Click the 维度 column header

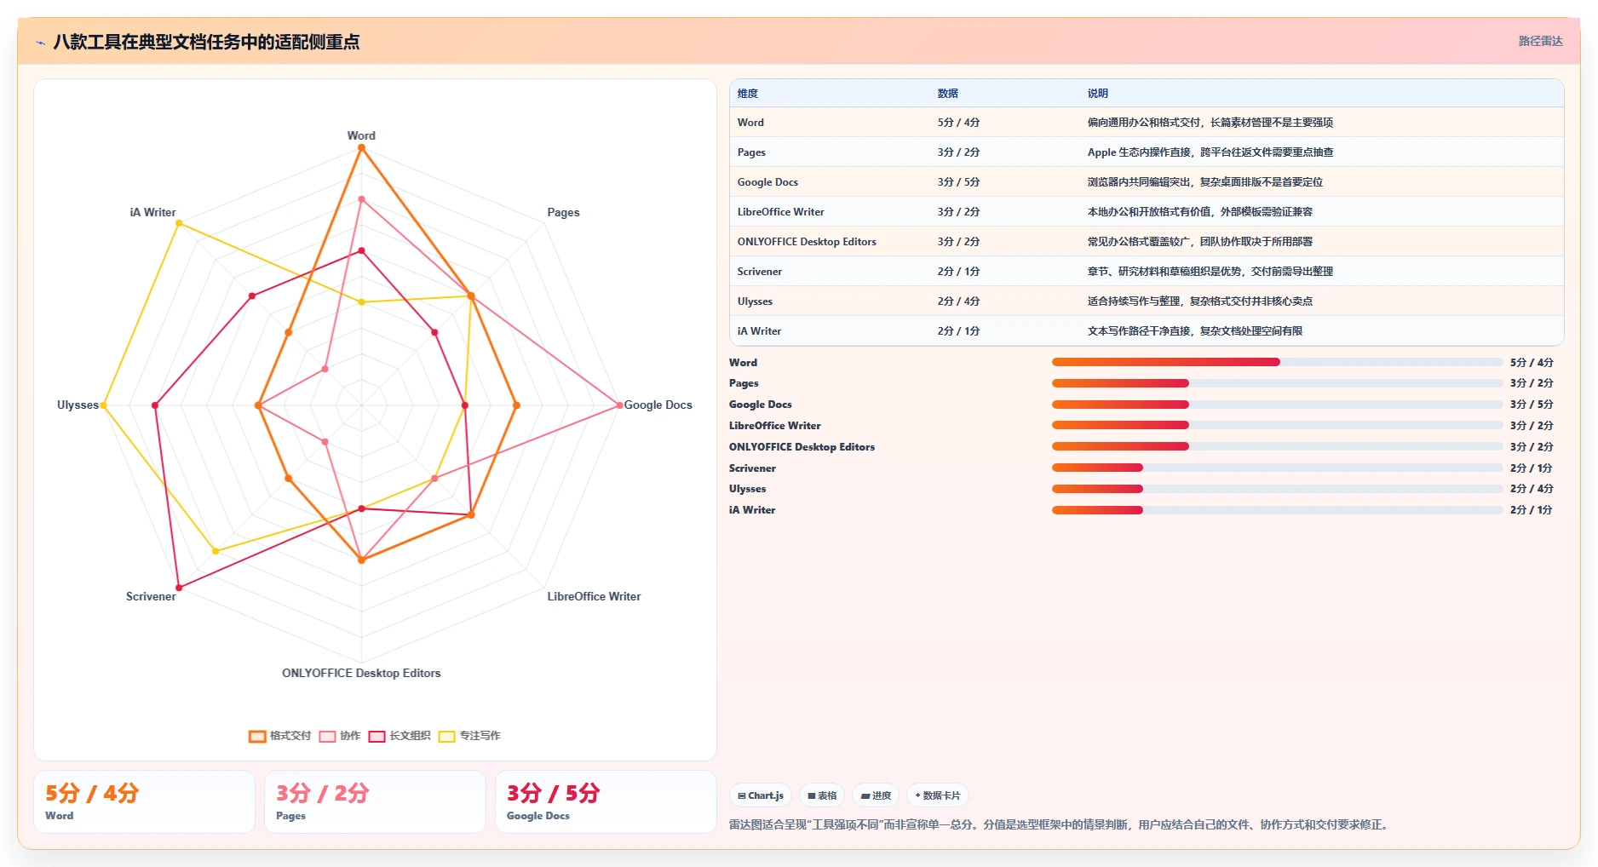click(x=748, y=94)
